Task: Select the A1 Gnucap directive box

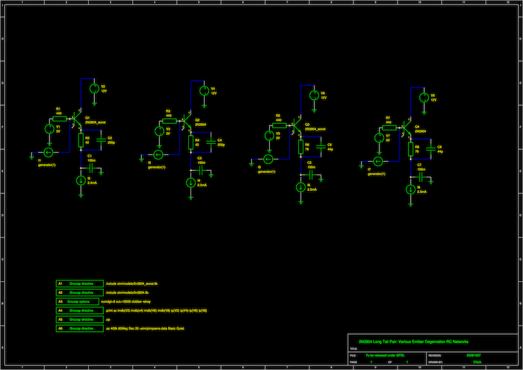Action: [80, 283]
